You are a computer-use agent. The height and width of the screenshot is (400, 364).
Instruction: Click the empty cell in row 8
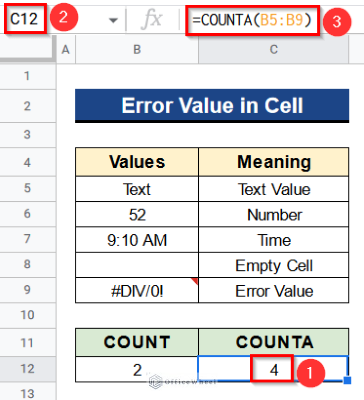pos(136,265)
